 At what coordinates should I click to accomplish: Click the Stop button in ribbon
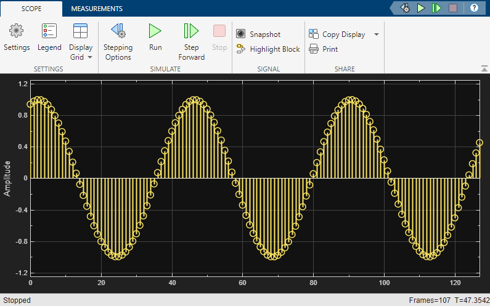(219, 38)
